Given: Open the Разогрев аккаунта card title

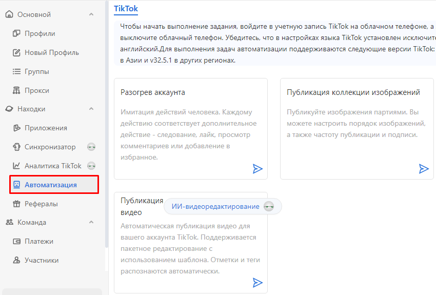Looking at the screenshot, I should pyautogui.click(x=153, y=92).
